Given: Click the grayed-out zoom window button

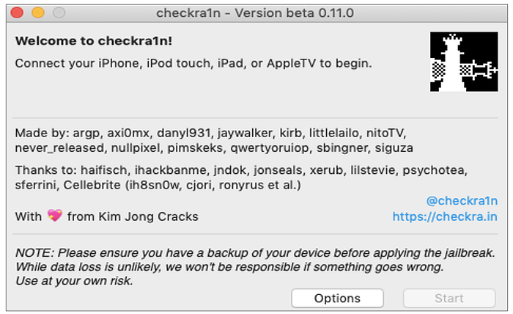Looking at the screenshot, I should (59, 12).
